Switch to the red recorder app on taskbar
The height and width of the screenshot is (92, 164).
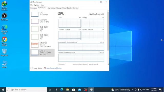click(x=85, y=90)
